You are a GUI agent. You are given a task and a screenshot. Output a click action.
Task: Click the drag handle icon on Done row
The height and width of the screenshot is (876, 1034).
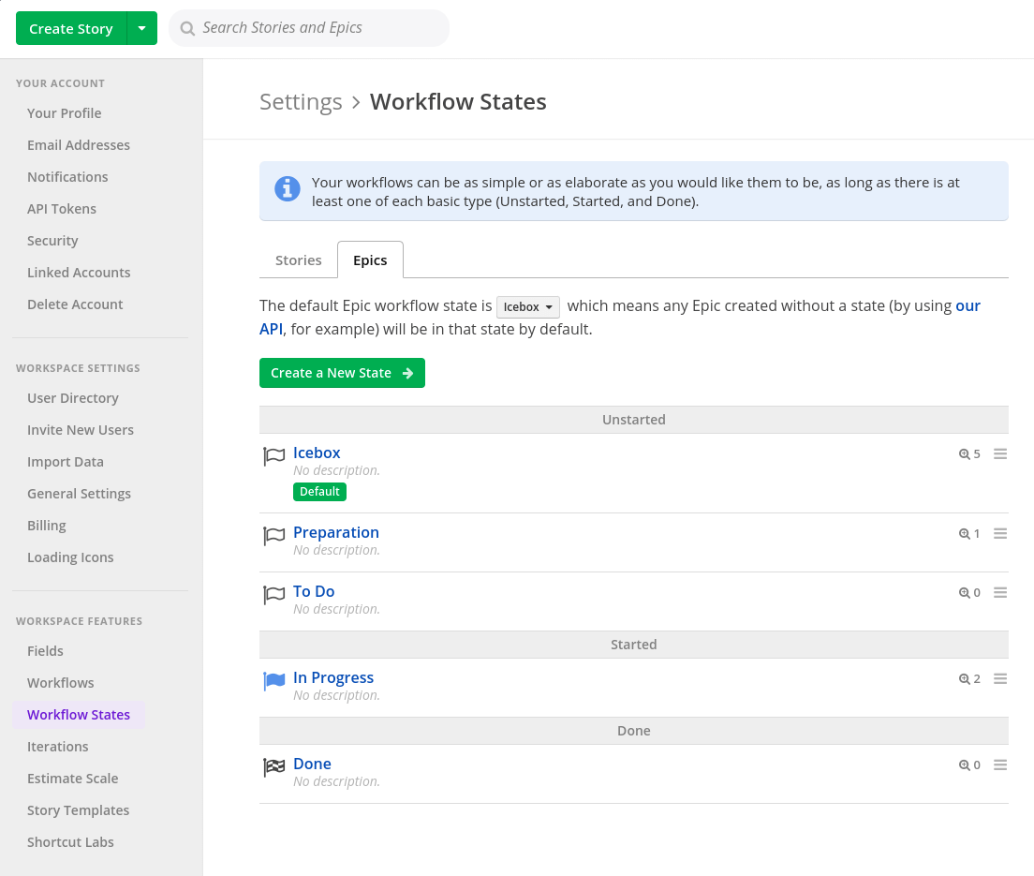pos(1000,765)
